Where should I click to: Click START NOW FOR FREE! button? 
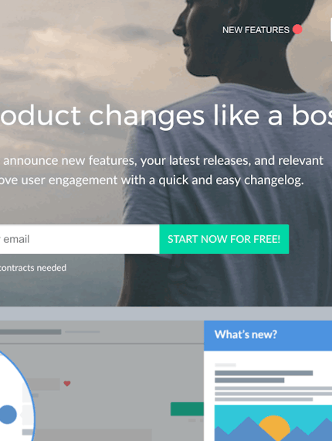[224, 239]
